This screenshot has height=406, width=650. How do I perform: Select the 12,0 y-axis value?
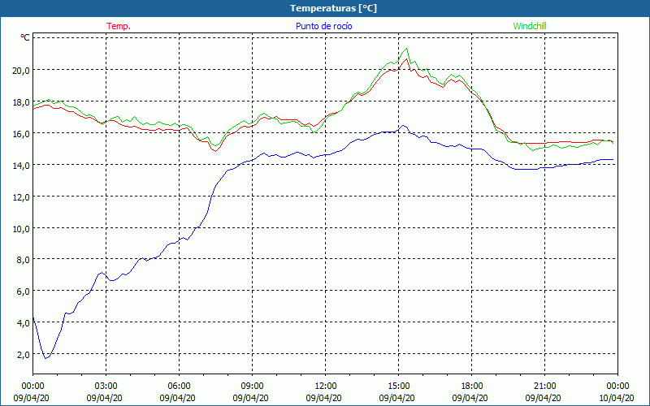(x=21, y=197)
